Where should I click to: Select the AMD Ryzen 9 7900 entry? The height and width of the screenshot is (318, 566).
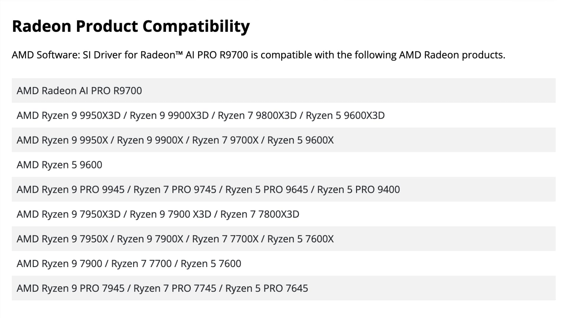pos(60,264)
